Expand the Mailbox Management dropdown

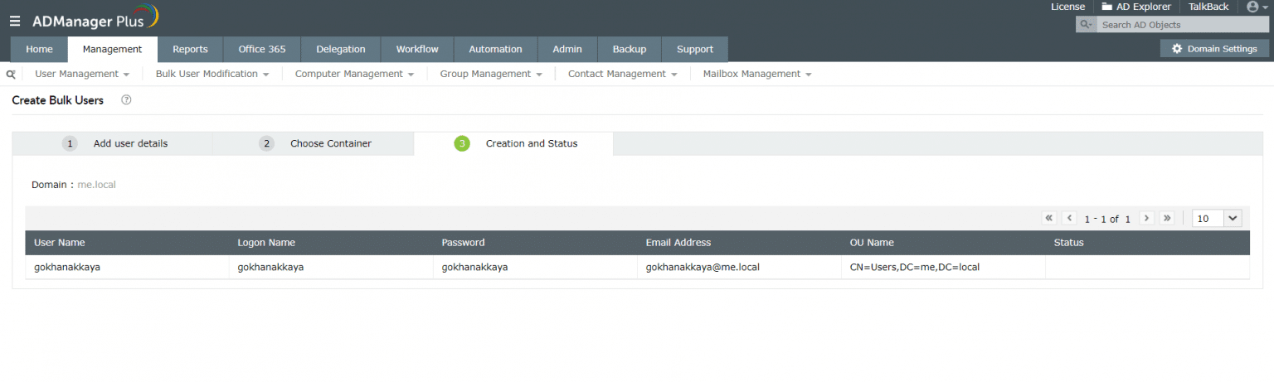[x=757, y=74]
